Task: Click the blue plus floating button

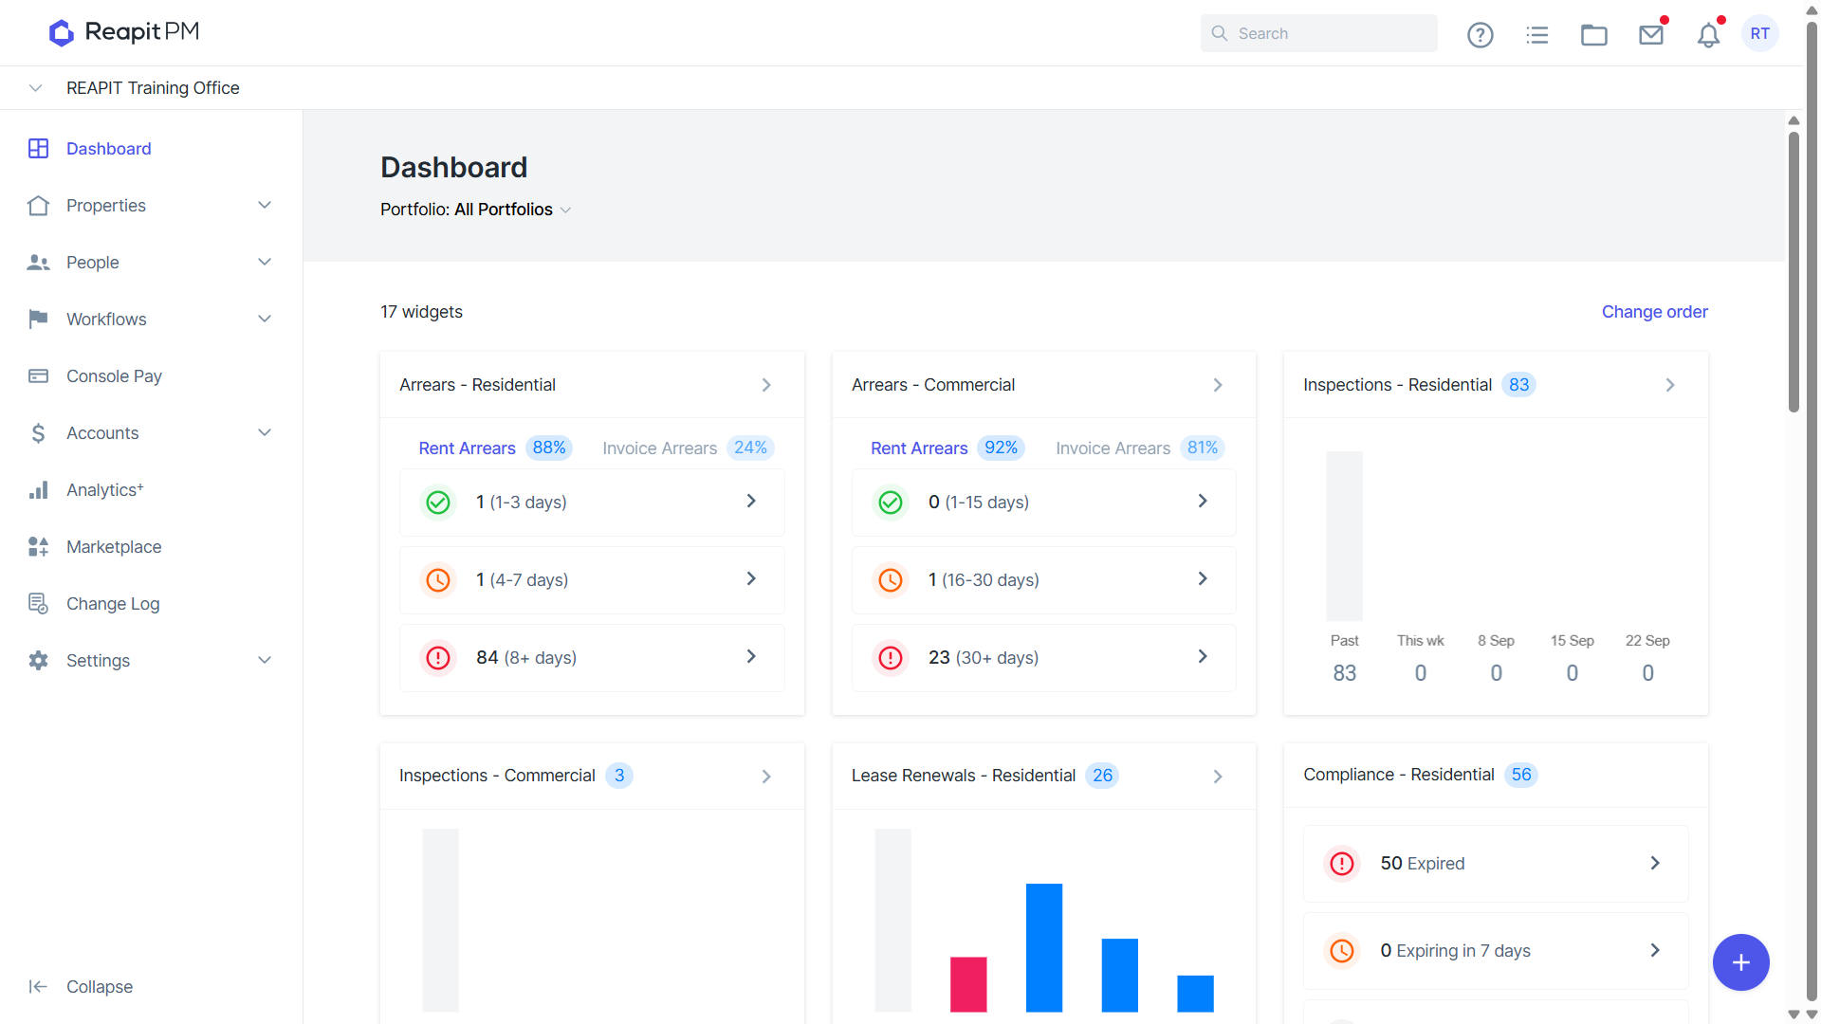Action: 1740,962
